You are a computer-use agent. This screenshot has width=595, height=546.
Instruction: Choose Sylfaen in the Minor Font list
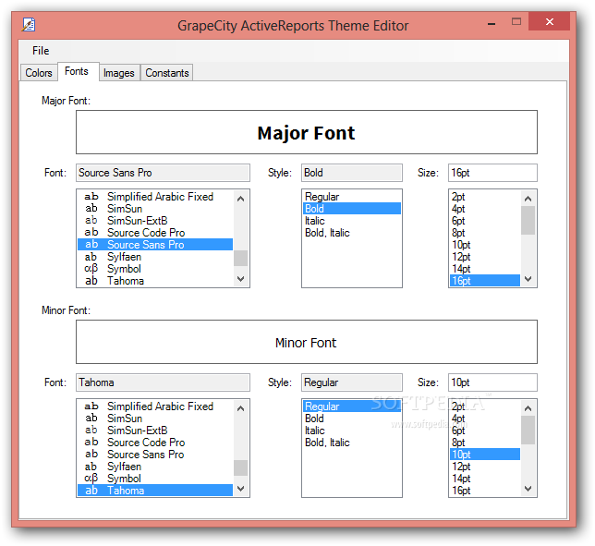tap(155, 467)
